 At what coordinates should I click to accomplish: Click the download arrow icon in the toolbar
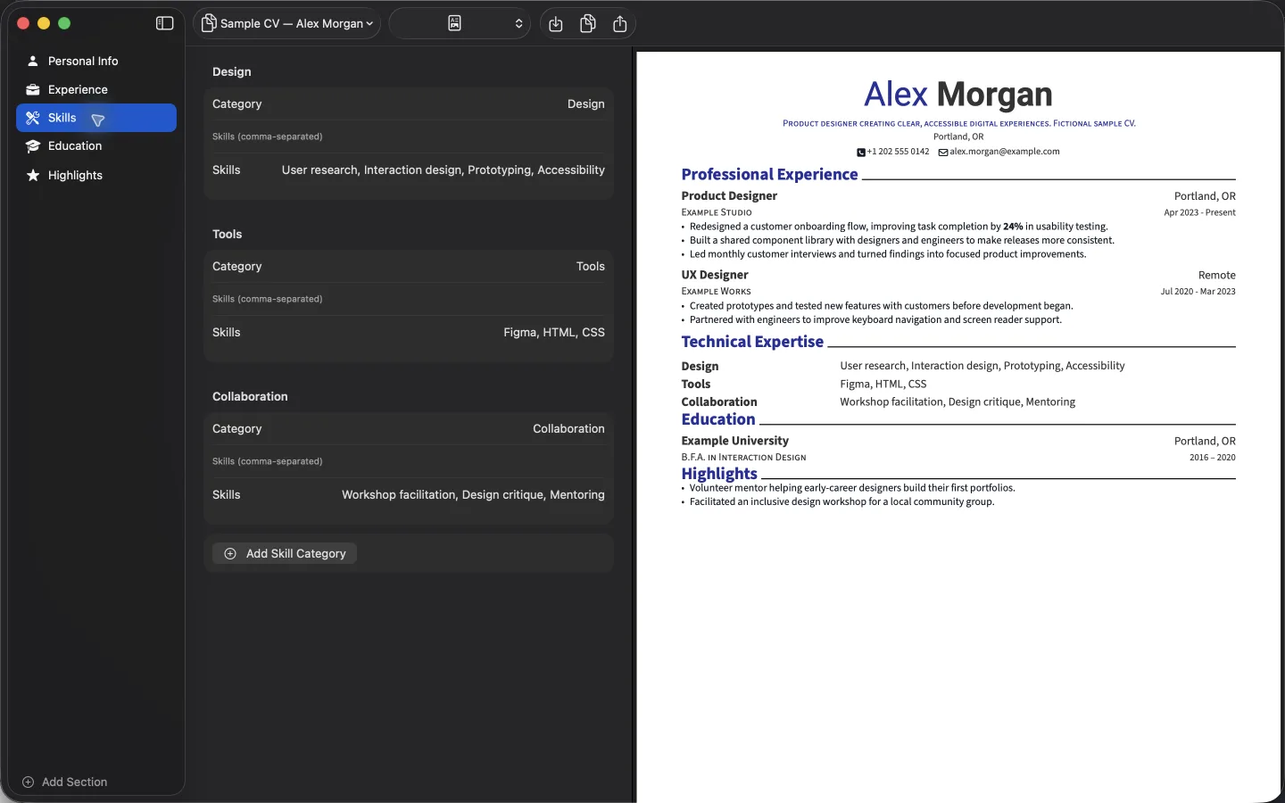tap(556, 23)
